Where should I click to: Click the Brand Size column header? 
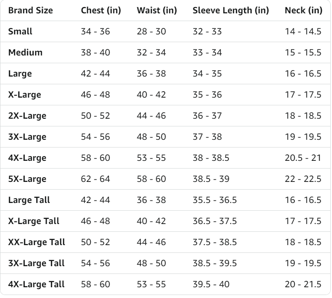[x=31, y=11]
